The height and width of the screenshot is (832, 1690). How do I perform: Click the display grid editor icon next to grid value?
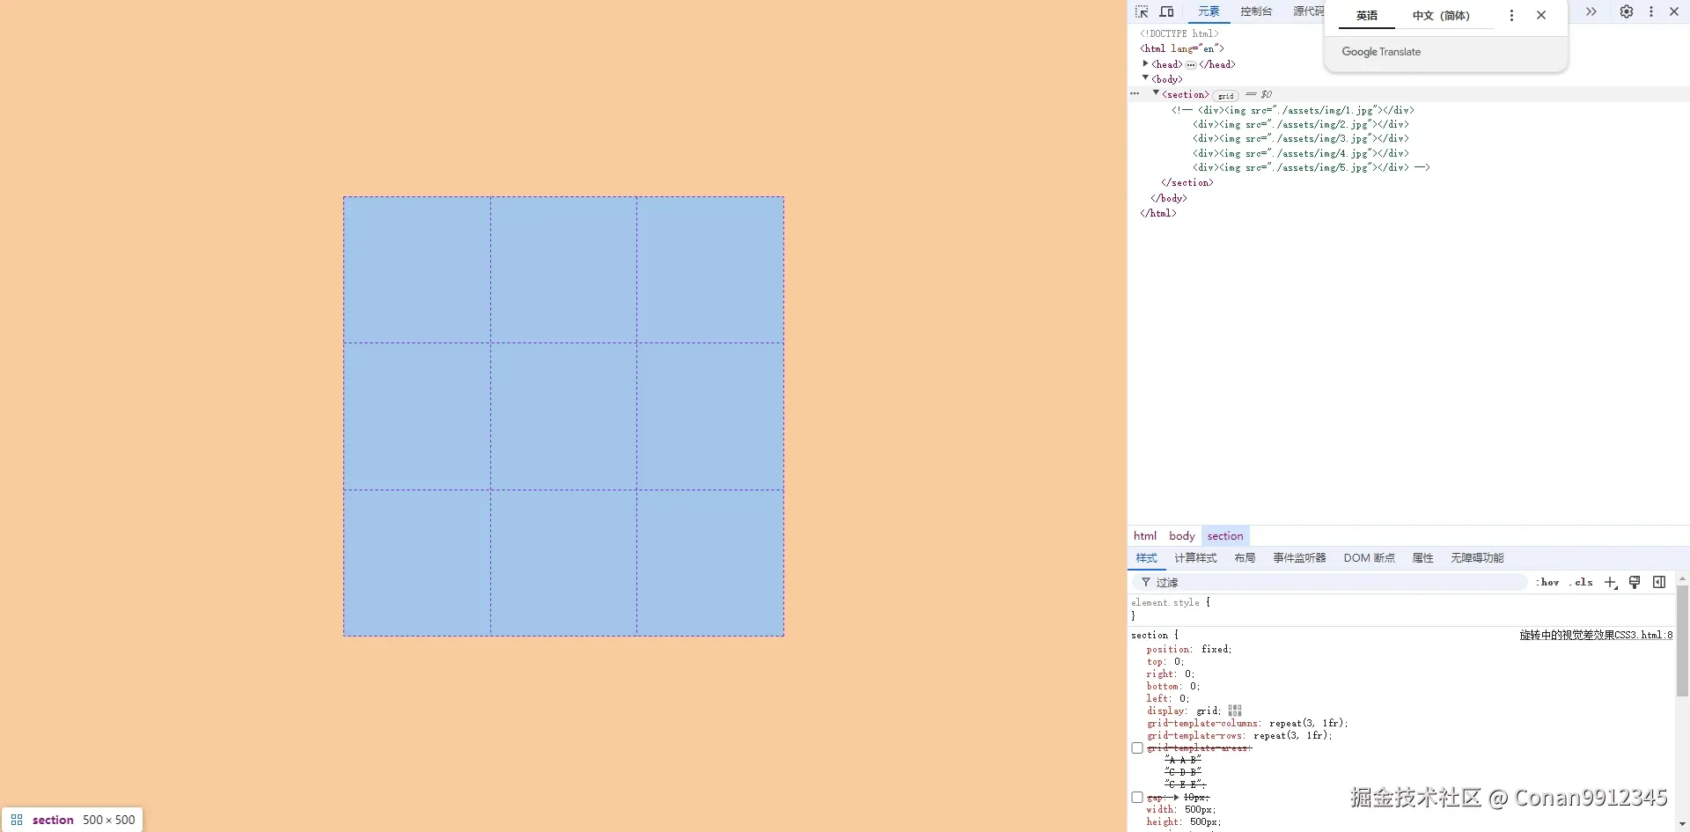1234,711
